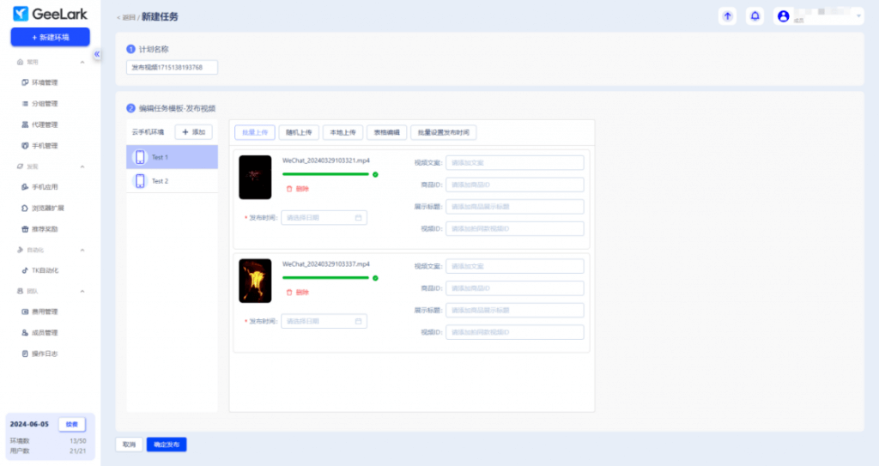The image size is (879, 466).
Task: Click the delete trash icon for WeChat_20240329103337.mp4
Action: (x=288, y=293)
